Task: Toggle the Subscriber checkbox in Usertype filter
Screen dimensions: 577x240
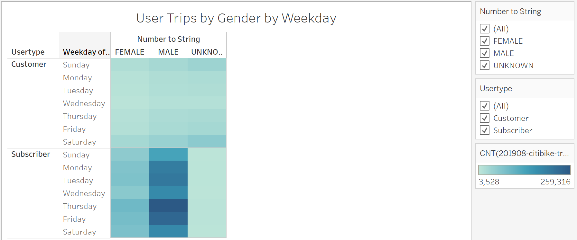Action: click(485, 130)
